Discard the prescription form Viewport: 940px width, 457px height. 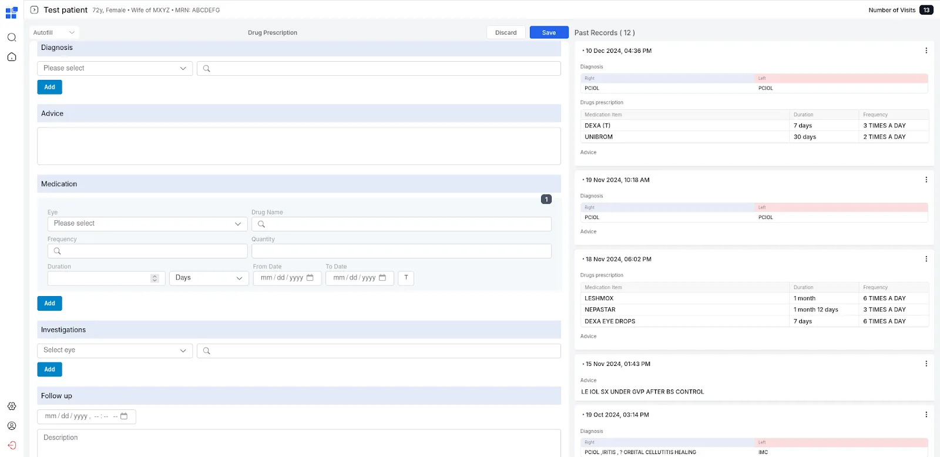point(505,33)
